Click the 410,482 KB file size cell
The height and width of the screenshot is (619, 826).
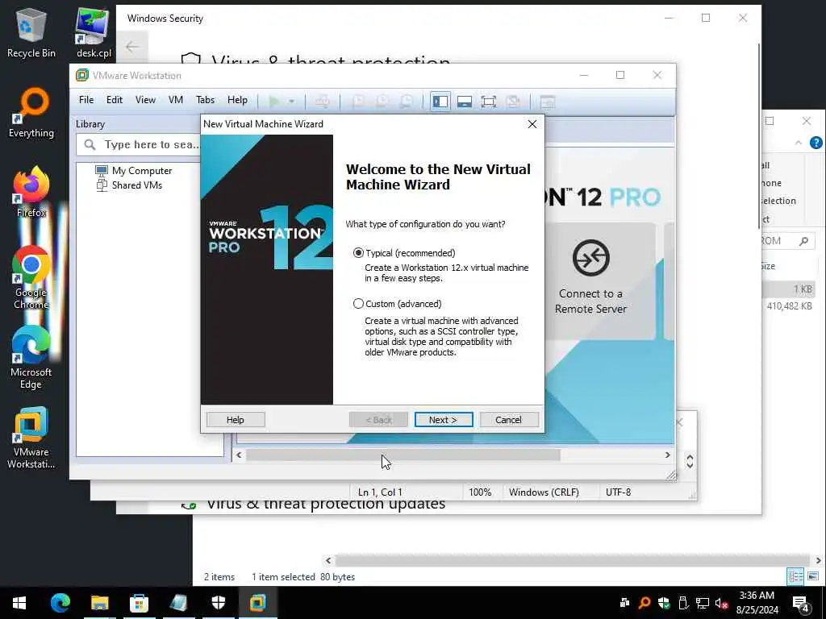[x=789, y=306]
